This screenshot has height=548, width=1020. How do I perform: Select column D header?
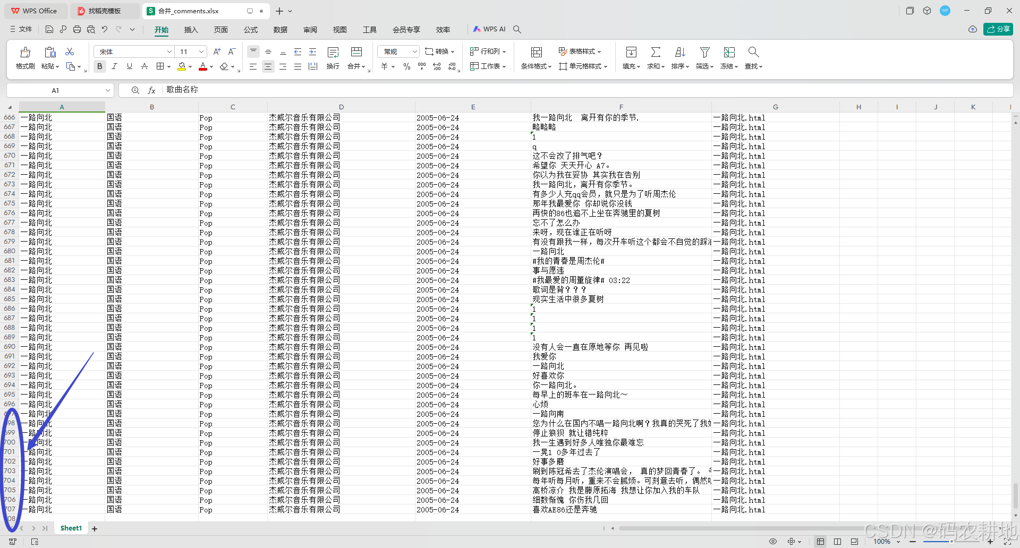341,107
